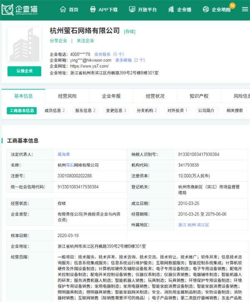Click taxpayer ID value 91330108341793838​4

coord(199,155)
